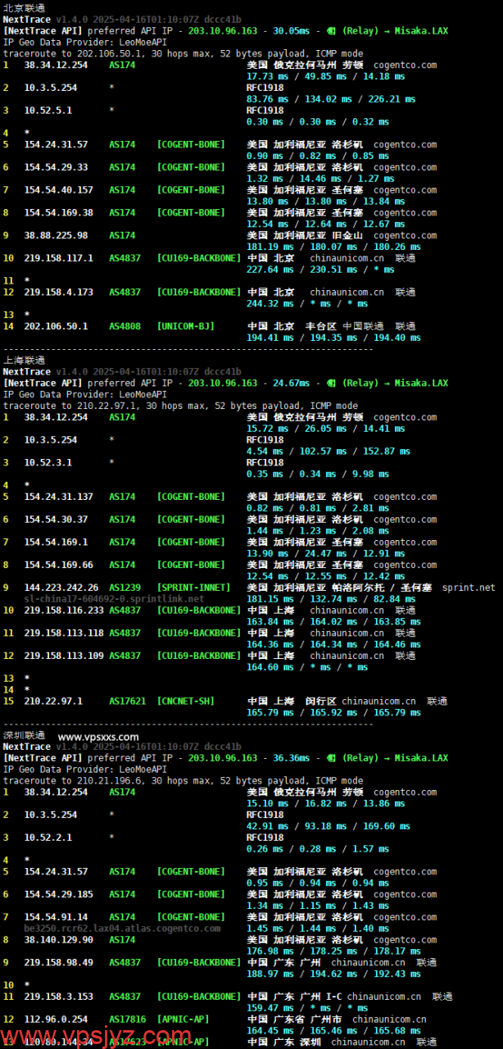The image size is (503, 1049).
Task: Click hop IP 154.54.29.185
Action: (x=59, y=895)
